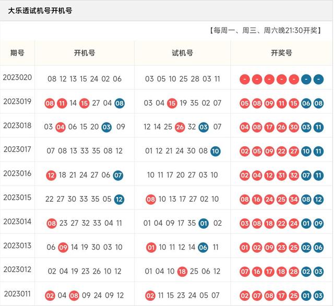The height and width of the screenshot is (306, 334).
Task: Click red ball 30 in 2023018 开奖号
Action: [294, 127]
